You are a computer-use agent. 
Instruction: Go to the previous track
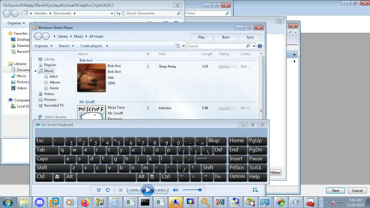tap(134, 190)
